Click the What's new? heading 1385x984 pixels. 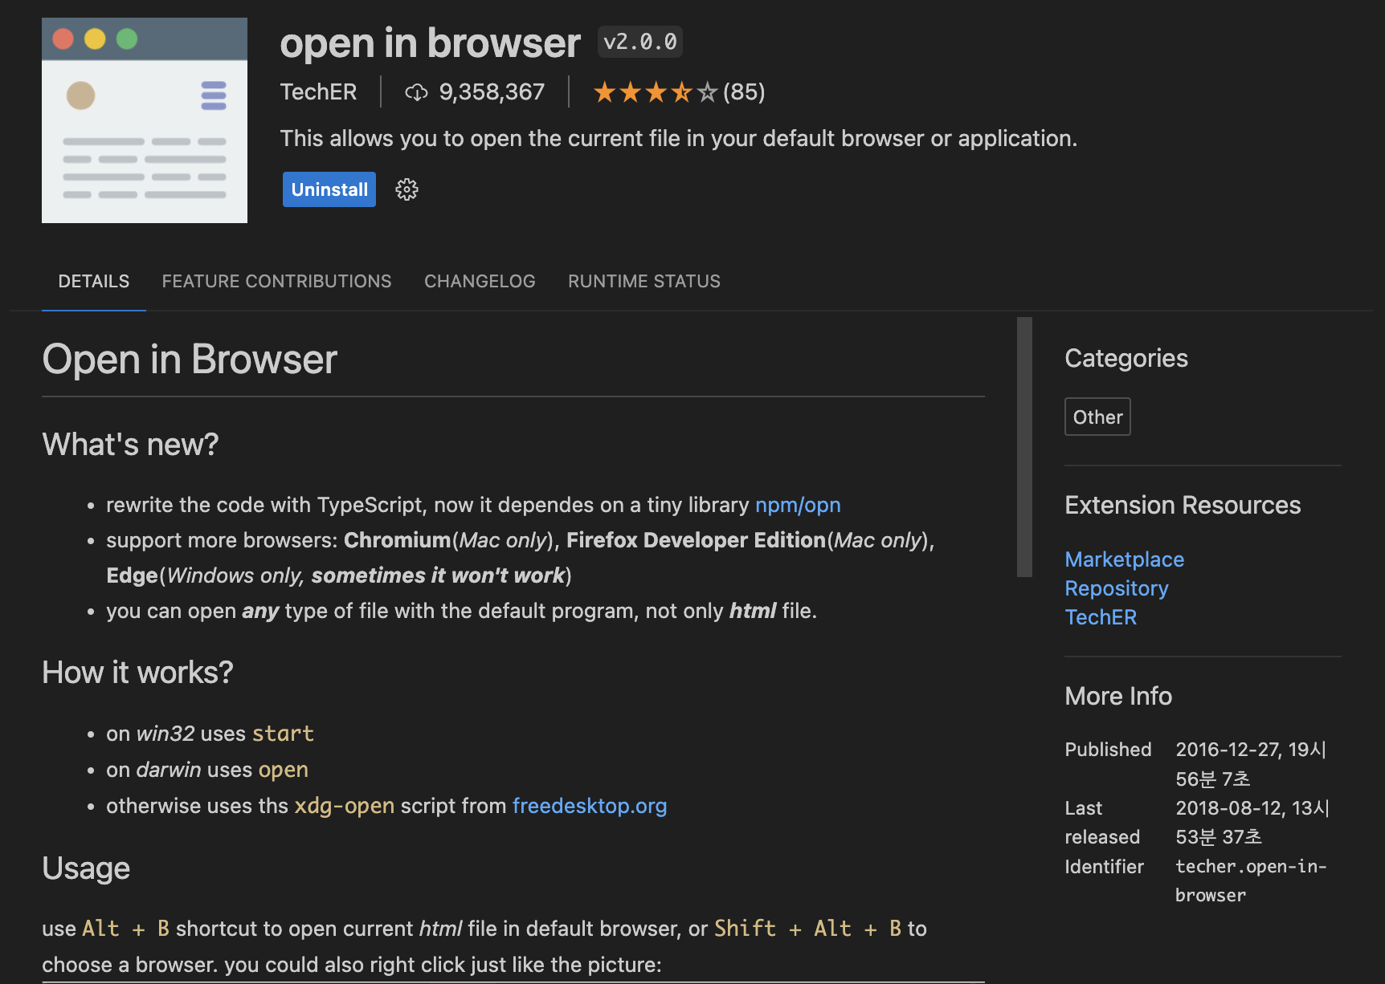[x=130, y=445]
